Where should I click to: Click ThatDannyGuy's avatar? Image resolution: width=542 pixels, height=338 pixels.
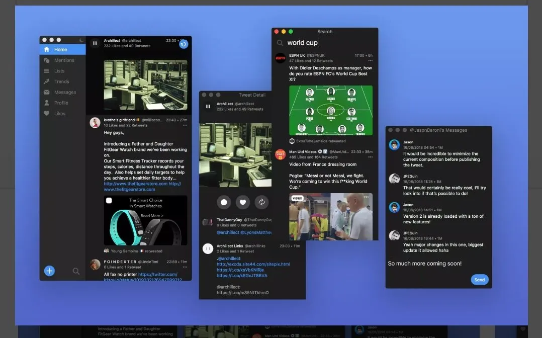[208, 222]
